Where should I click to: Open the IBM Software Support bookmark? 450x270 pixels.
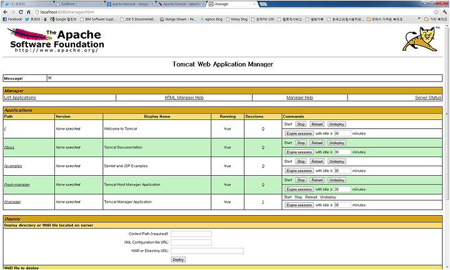pos(97,19)
